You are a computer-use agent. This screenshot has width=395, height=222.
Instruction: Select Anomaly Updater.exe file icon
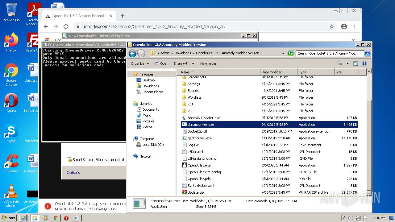point(185,118)
